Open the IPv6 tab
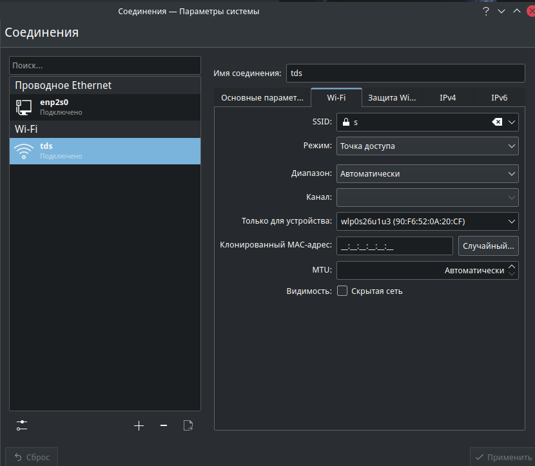535x466 pixels. 499,98
